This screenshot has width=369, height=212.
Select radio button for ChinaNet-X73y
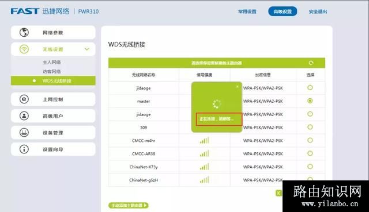click(310, 167)
